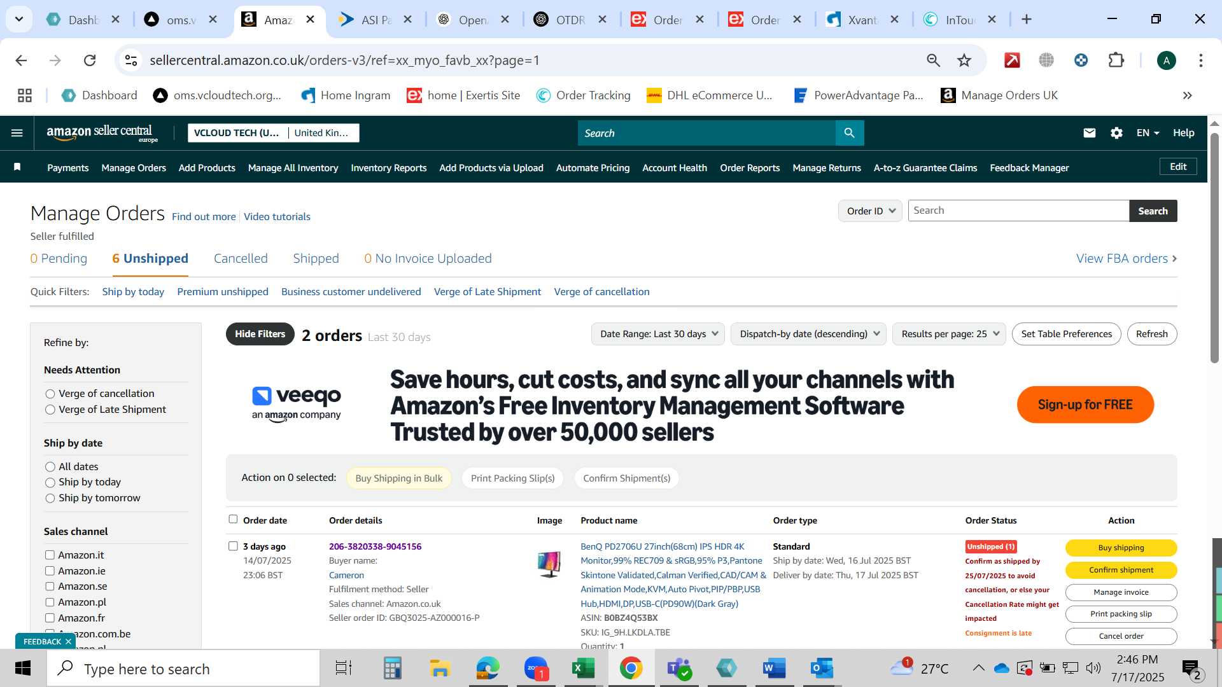Open File Explorer from the taskbar
Screen dimensions: 1222x687
point(440,669)
